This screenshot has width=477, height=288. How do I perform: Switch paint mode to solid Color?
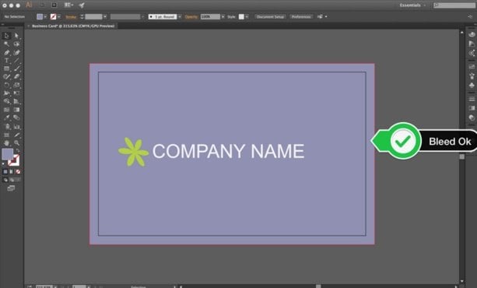pyautogui.click(x=5, y=172)
